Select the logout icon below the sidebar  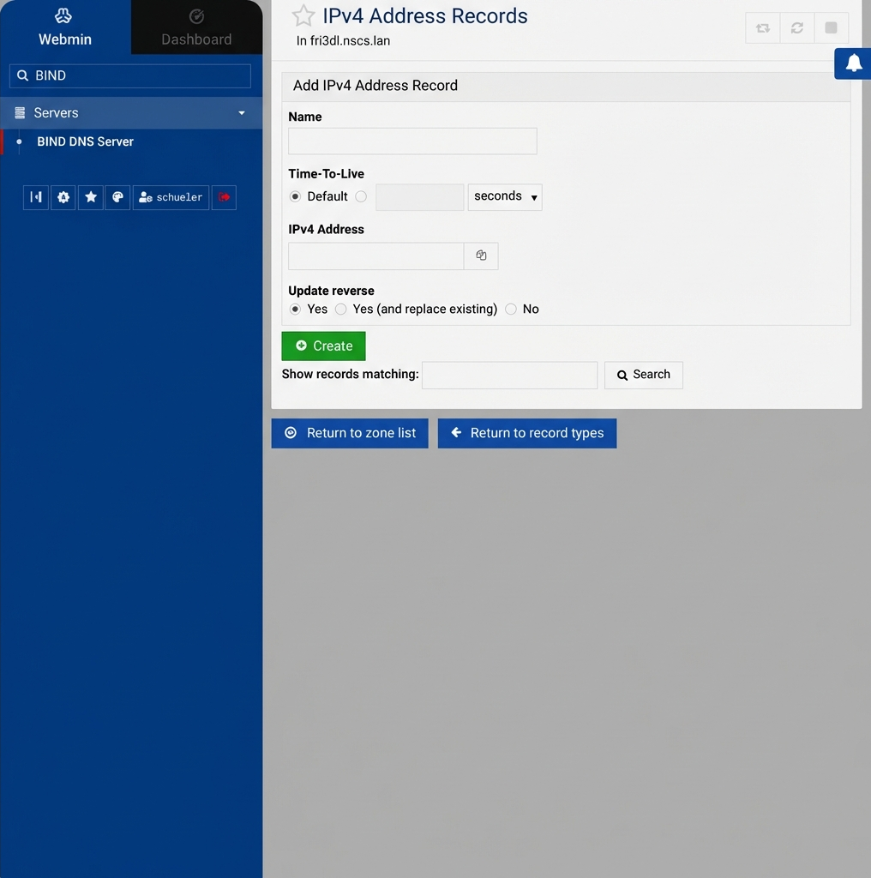point(224,197)
